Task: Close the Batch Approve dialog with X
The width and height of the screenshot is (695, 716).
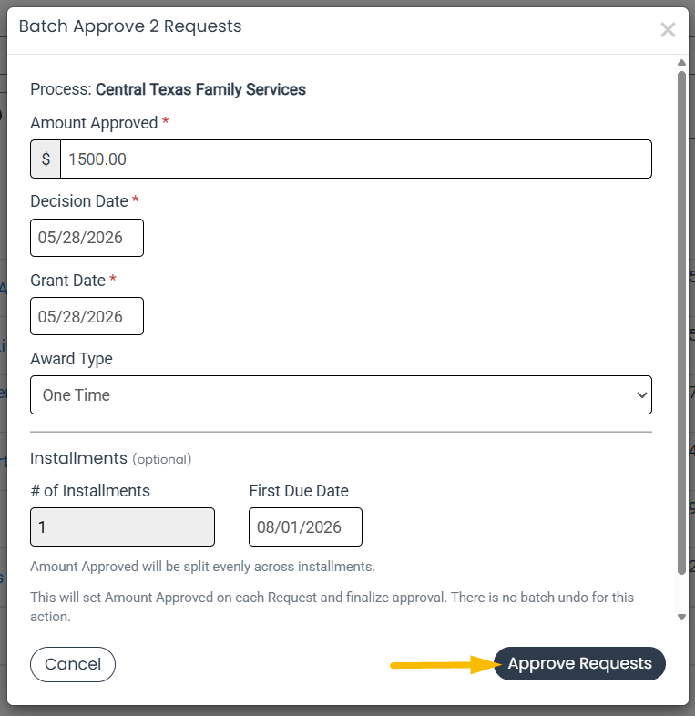Action: [x=668, y=30]
